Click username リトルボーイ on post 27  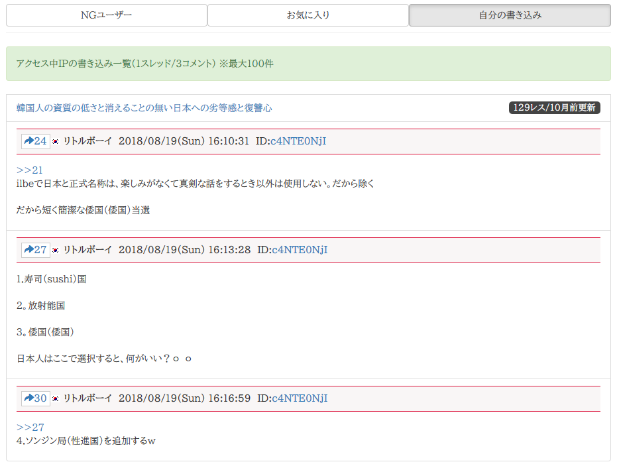[x=87, y=250]
